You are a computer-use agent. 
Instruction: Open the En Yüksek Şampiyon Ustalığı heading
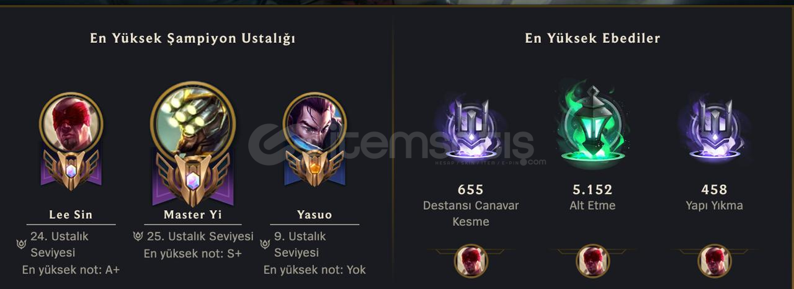(193, 38)
